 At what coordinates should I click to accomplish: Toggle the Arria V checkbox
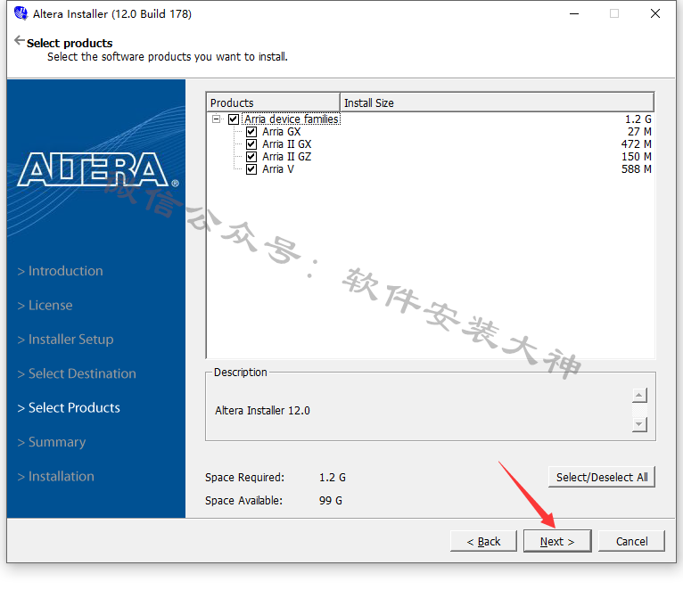[251, 169]
